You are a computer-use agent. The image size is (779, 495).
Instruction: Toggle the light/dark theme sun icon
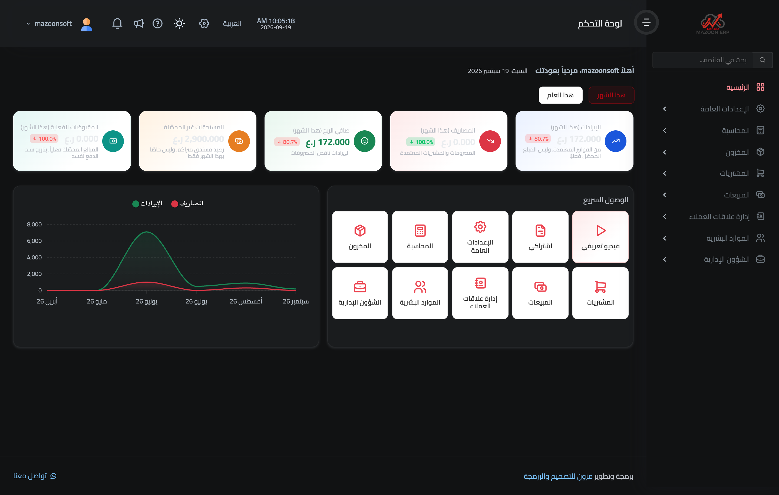click(x=179, y=23)
